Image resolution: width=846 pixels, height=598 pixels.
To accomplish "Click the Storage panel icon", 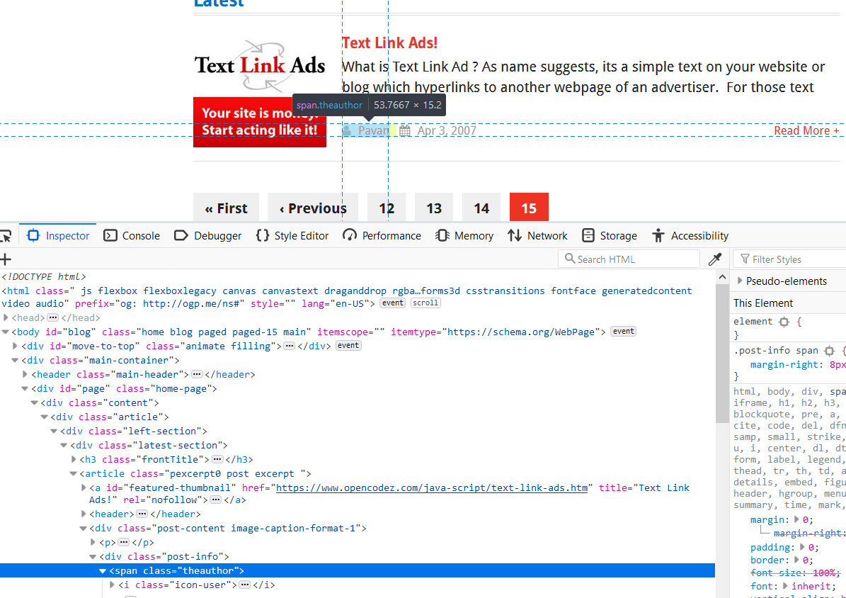I will (588, 235).
